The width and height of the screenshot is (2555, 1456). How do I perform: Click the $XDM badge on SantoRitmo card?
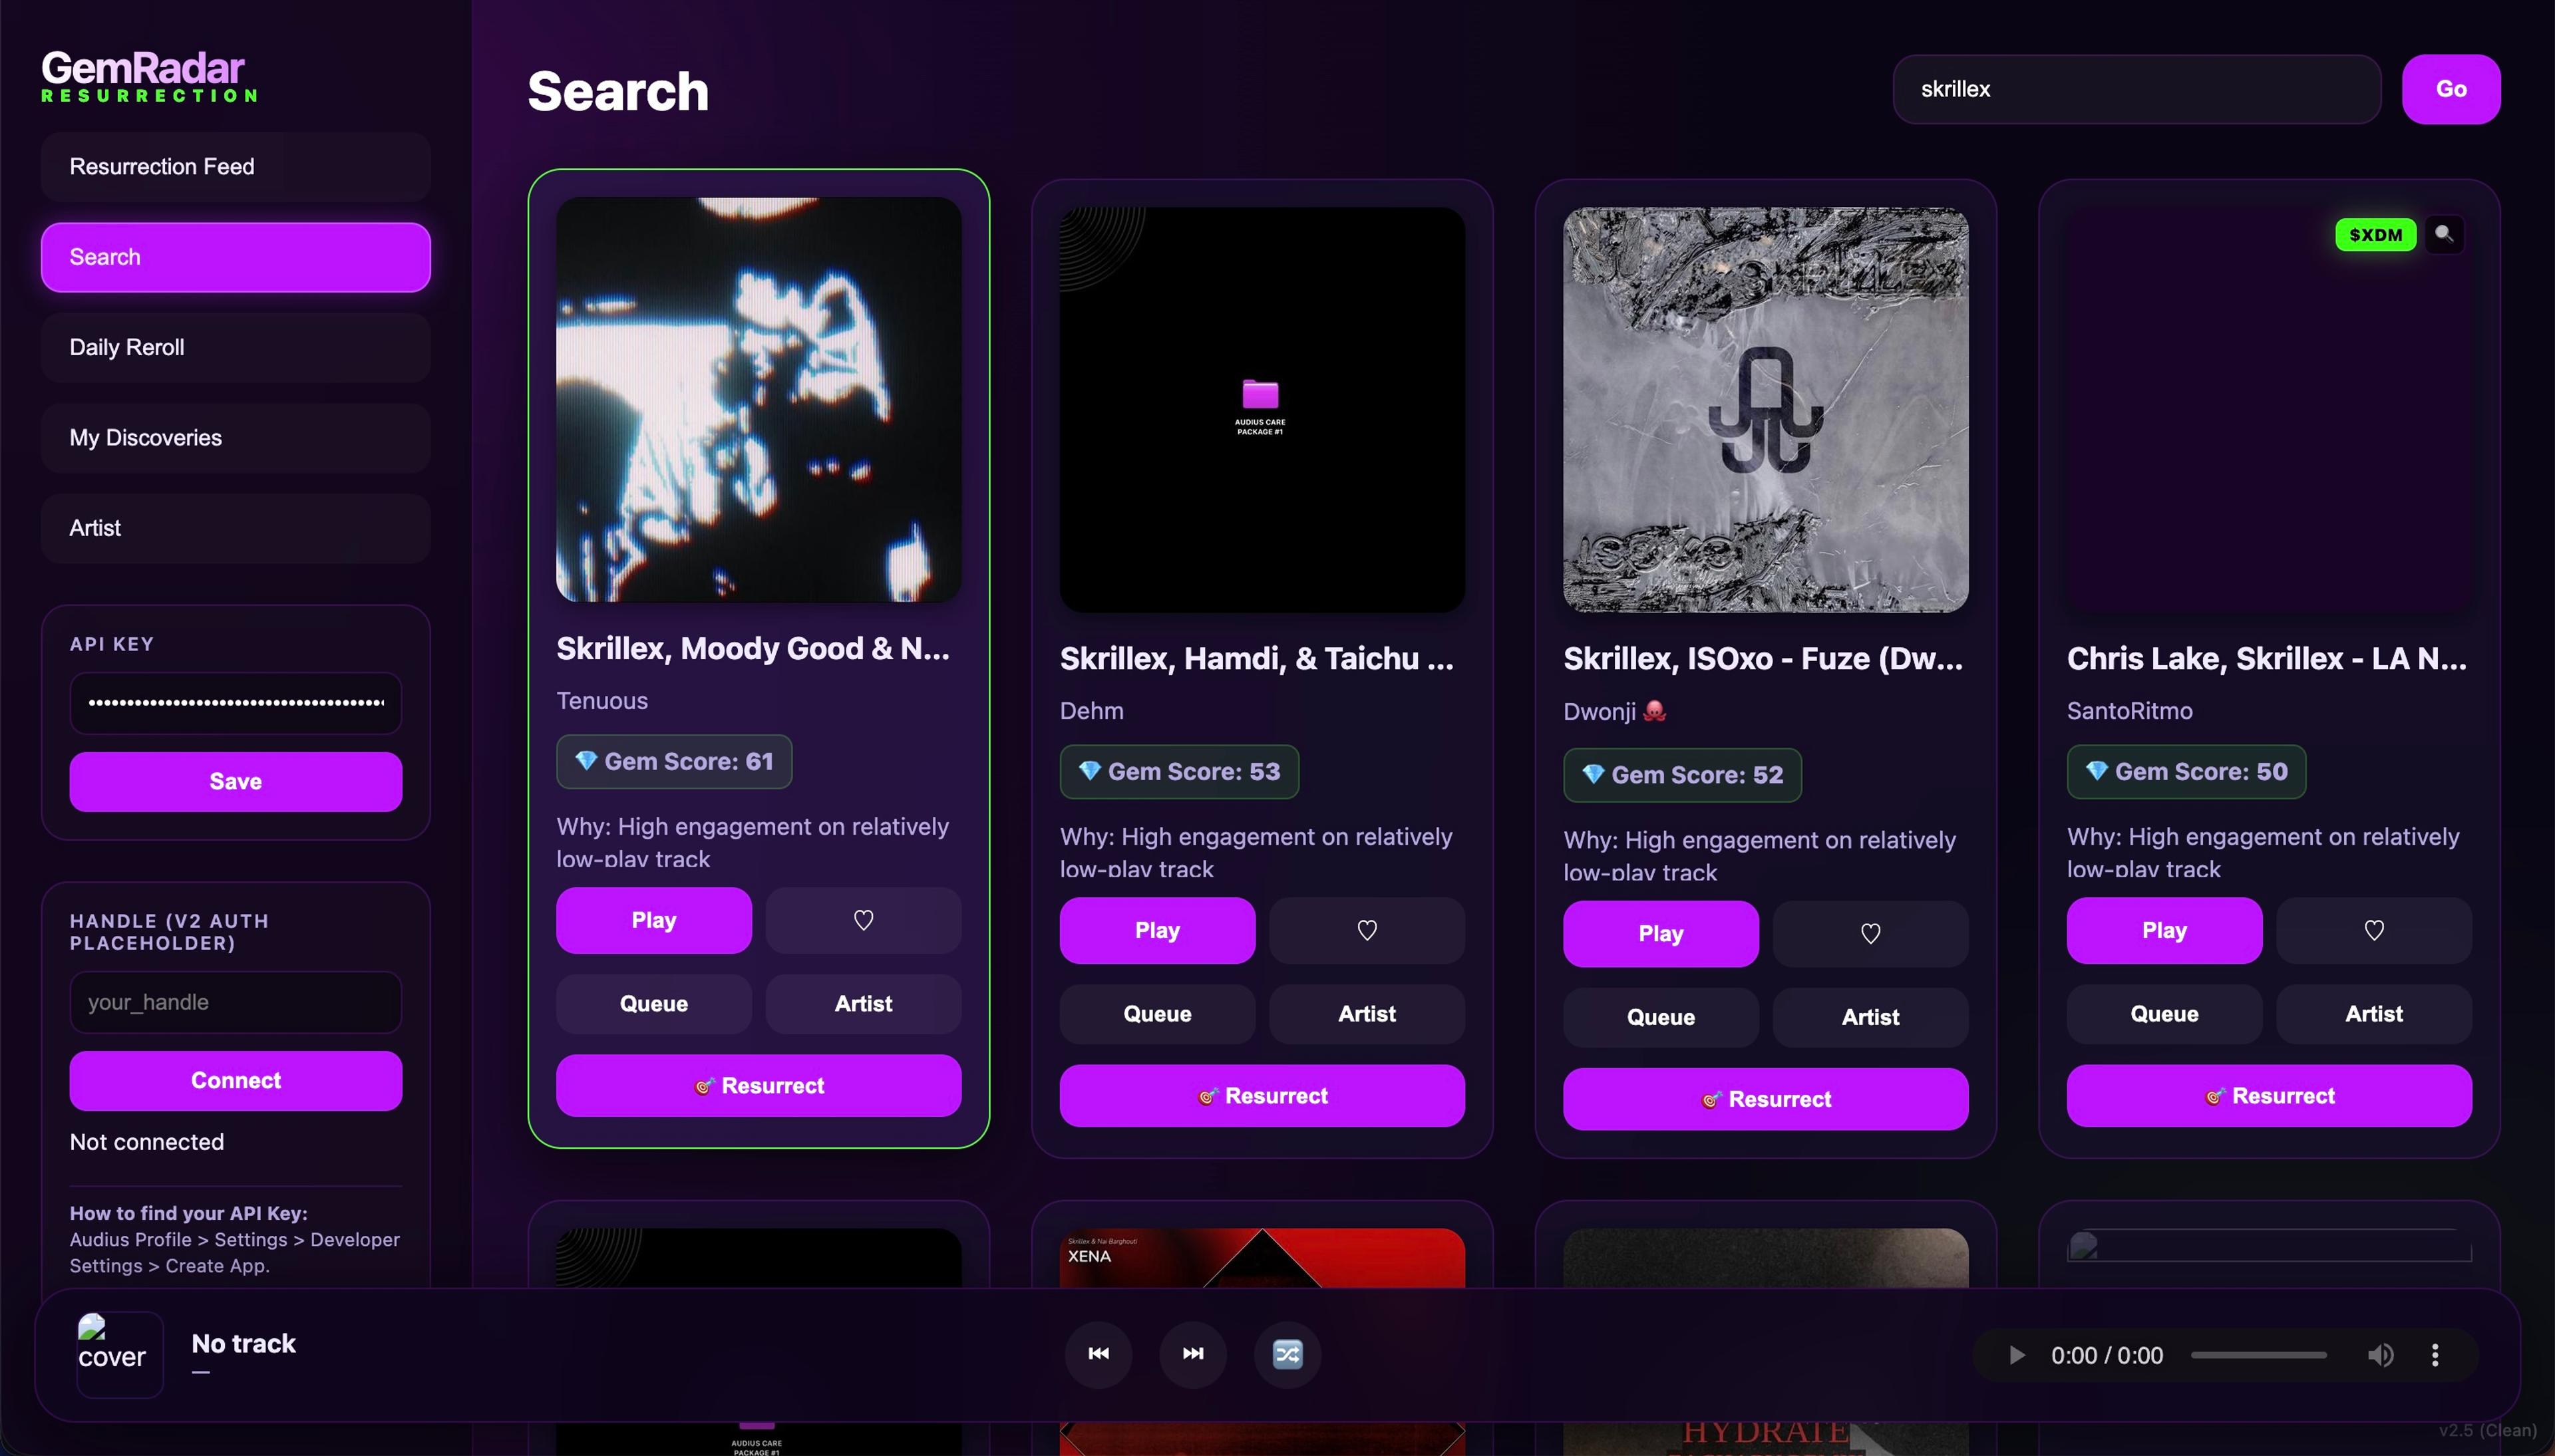2375,235
